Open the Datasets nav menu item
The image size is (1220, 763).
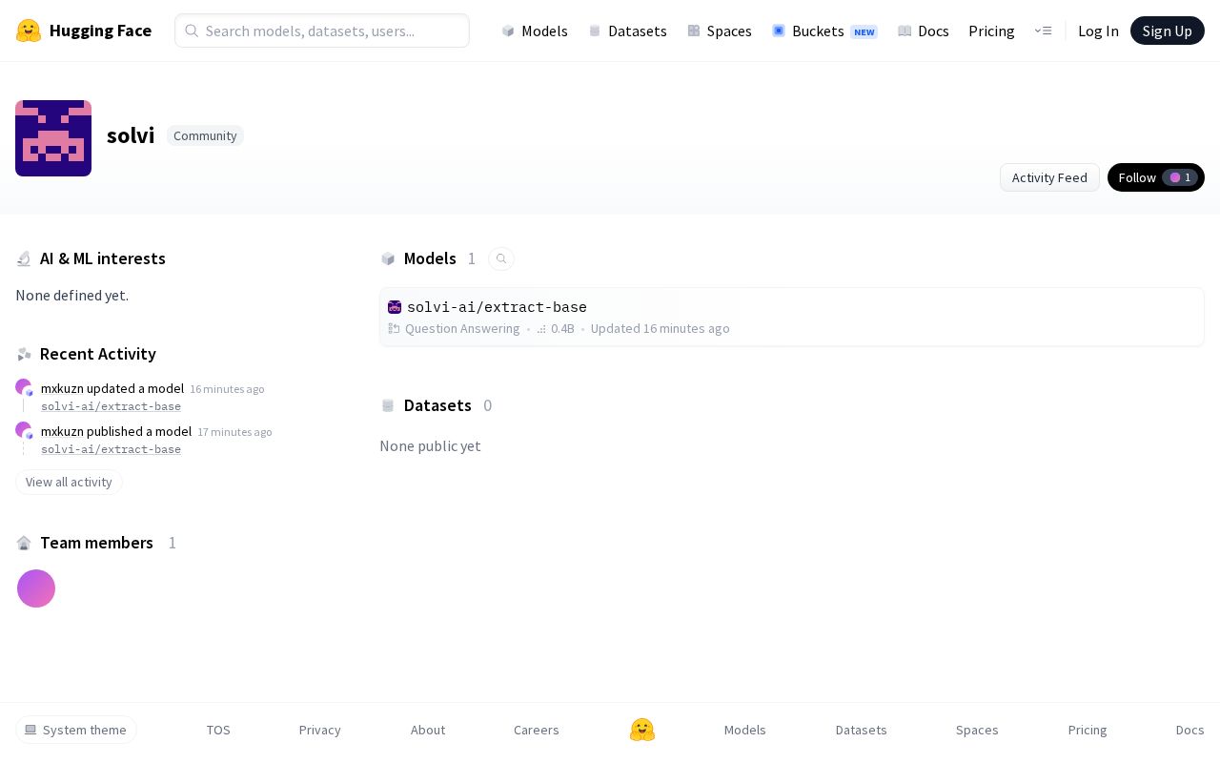coord(627,31)
